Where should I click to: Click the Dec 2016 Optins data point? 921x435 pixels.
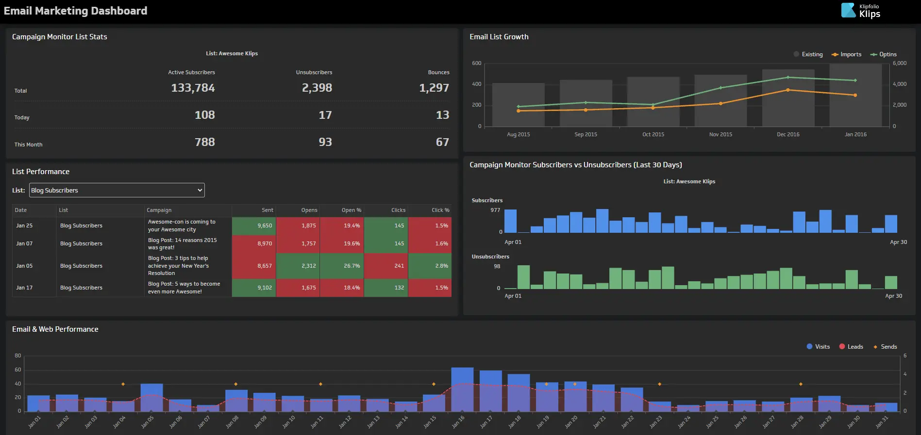[x=788, y=78]
